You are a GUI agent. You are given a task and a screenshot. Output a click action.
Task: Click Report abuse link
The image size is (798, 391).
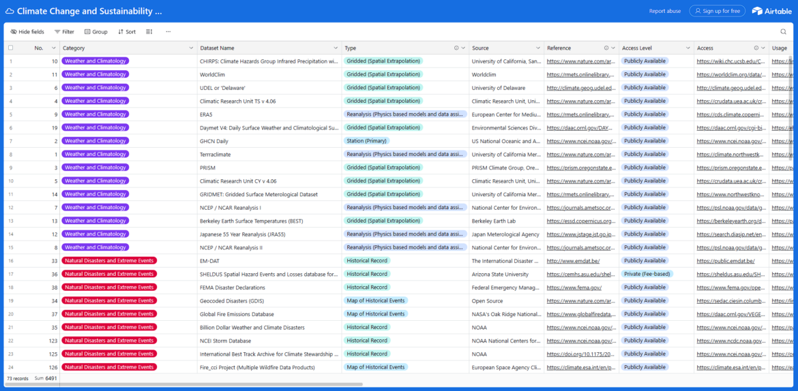click(x=665, y=11)
